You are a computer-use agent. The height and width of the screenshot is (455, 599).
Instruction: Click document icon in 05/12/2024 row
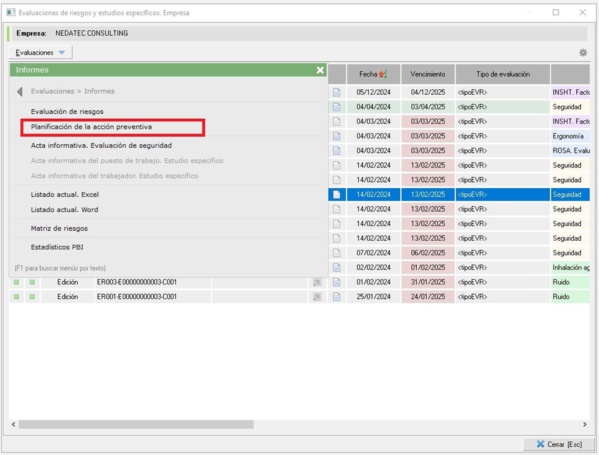pos(337,92)
